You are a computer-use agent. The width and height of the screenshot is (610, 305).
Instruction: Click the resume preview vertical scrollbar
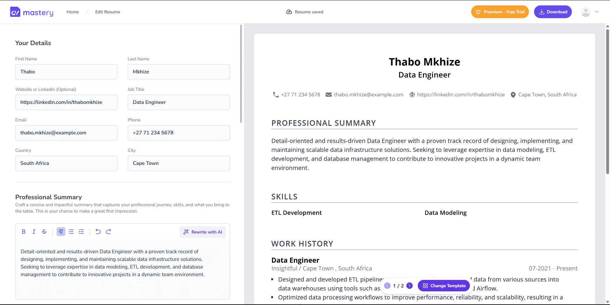pyautogui.click(x=607, y=102)
